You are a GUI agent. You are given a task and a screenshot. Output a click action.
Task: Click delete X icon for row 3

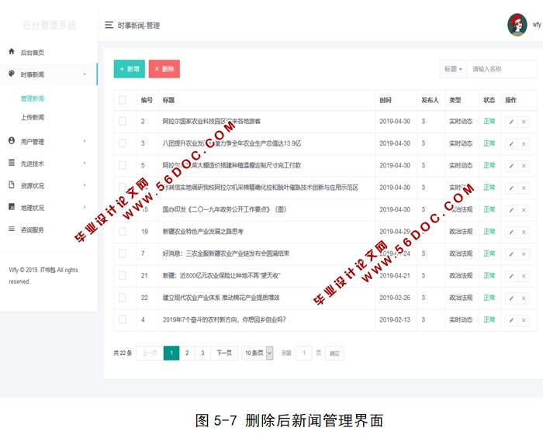[524, 143]
